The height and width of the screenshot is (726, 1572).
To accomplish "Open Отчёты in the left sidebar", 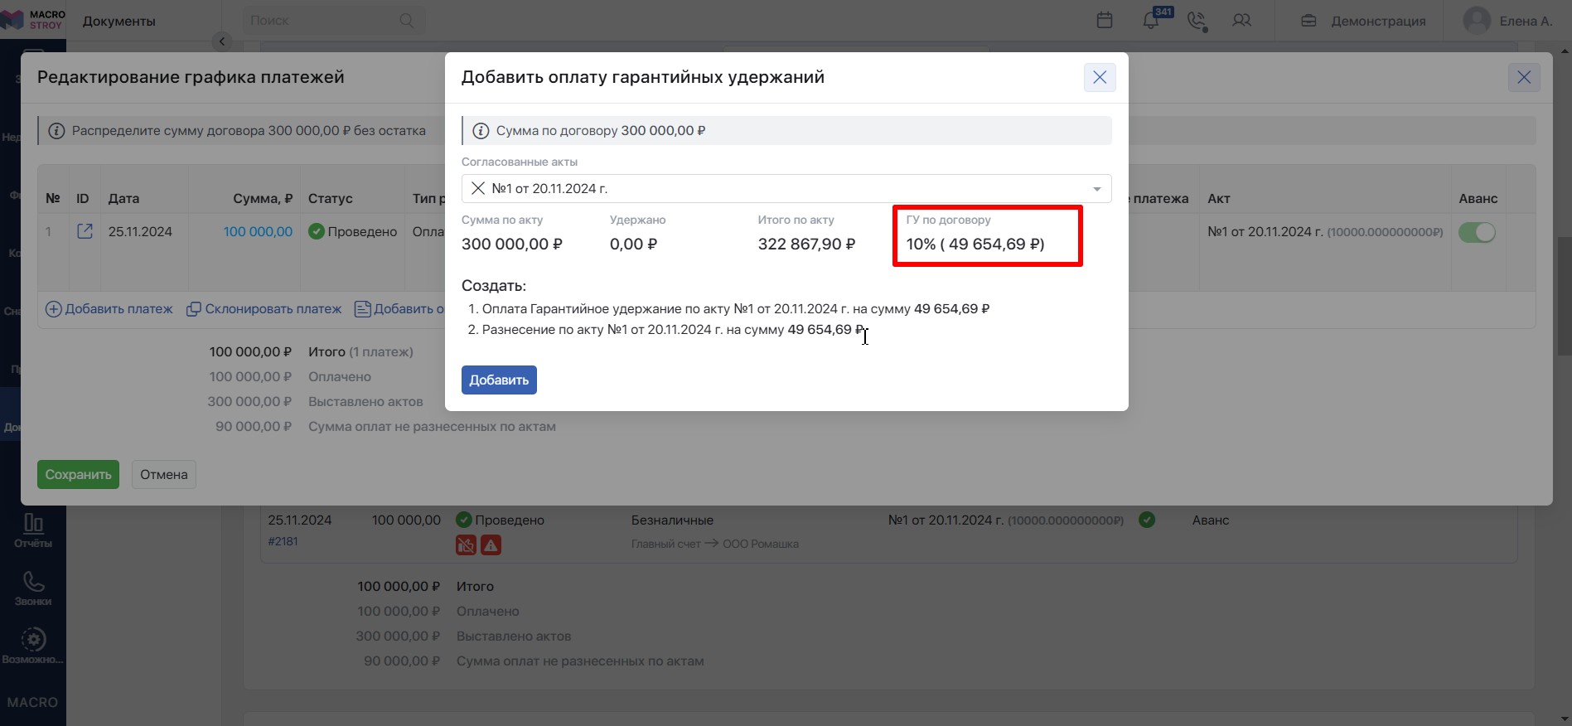I will click(33, 530).
